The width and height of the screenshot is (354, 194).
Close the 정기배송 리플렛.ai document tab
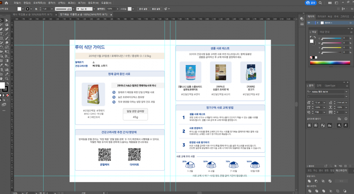111,14
